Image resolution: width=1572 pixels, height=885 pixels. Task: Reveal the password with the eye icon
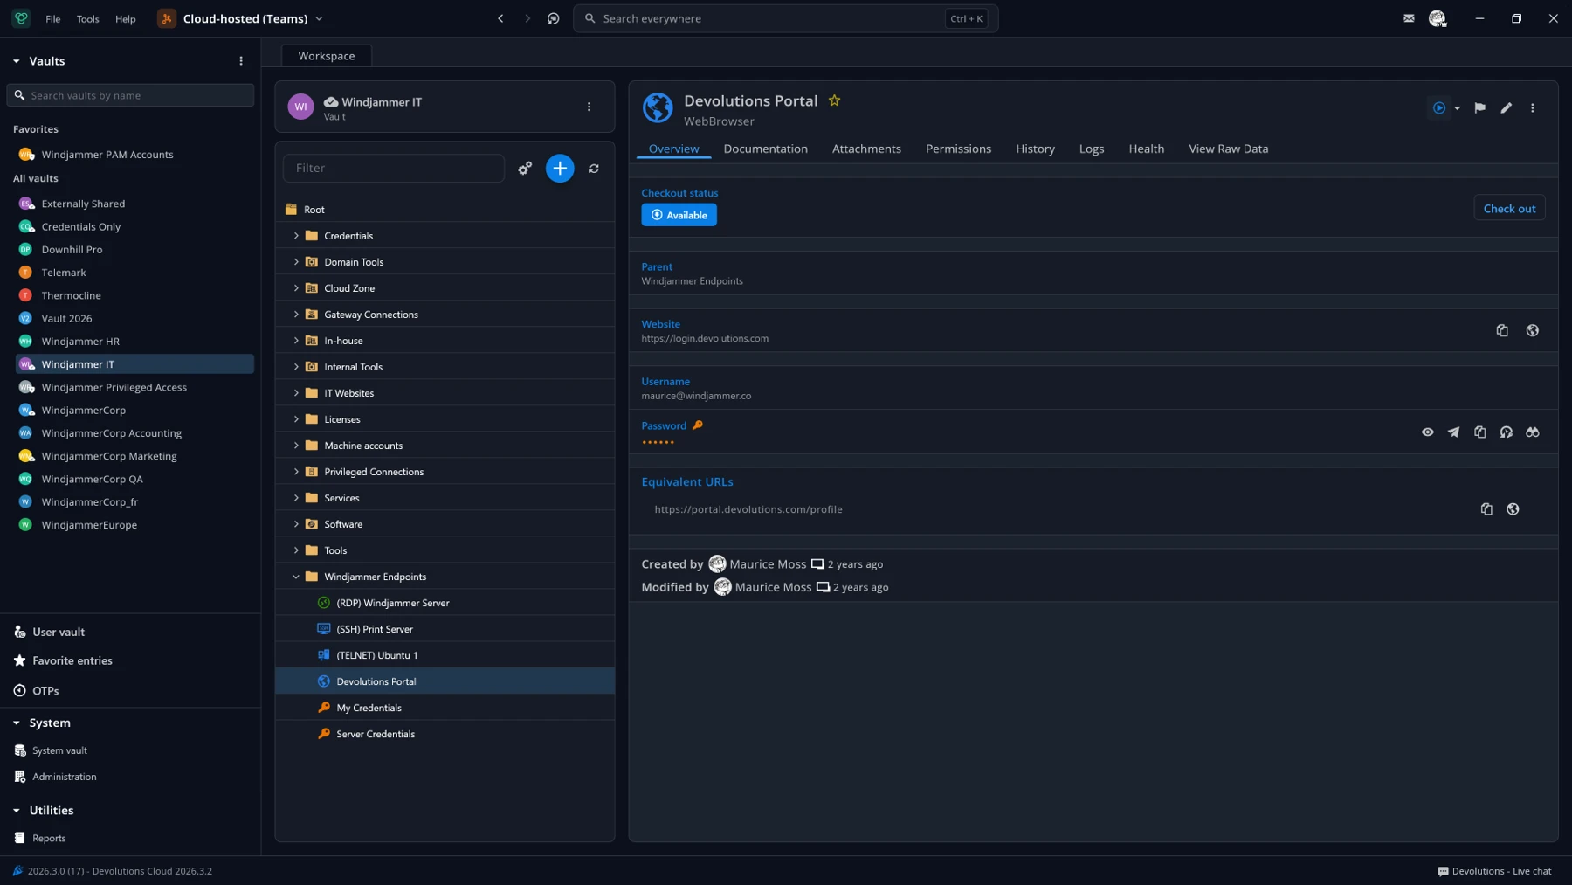tap(1427, 432)
